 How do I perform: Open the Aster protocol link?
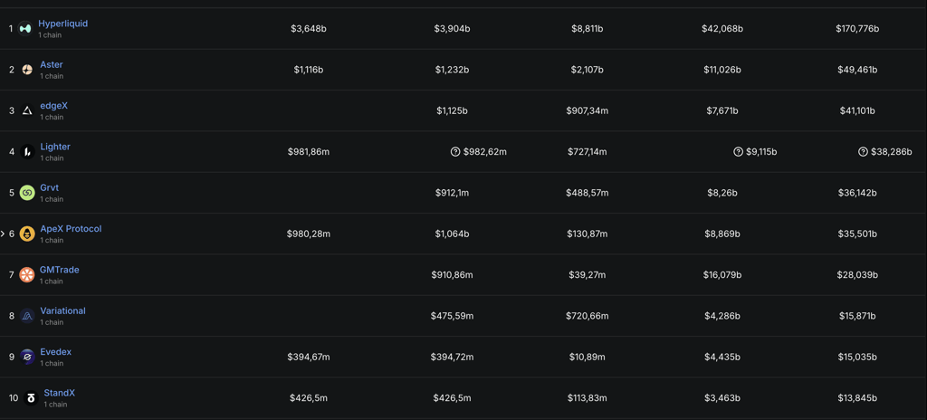[52, 64]
